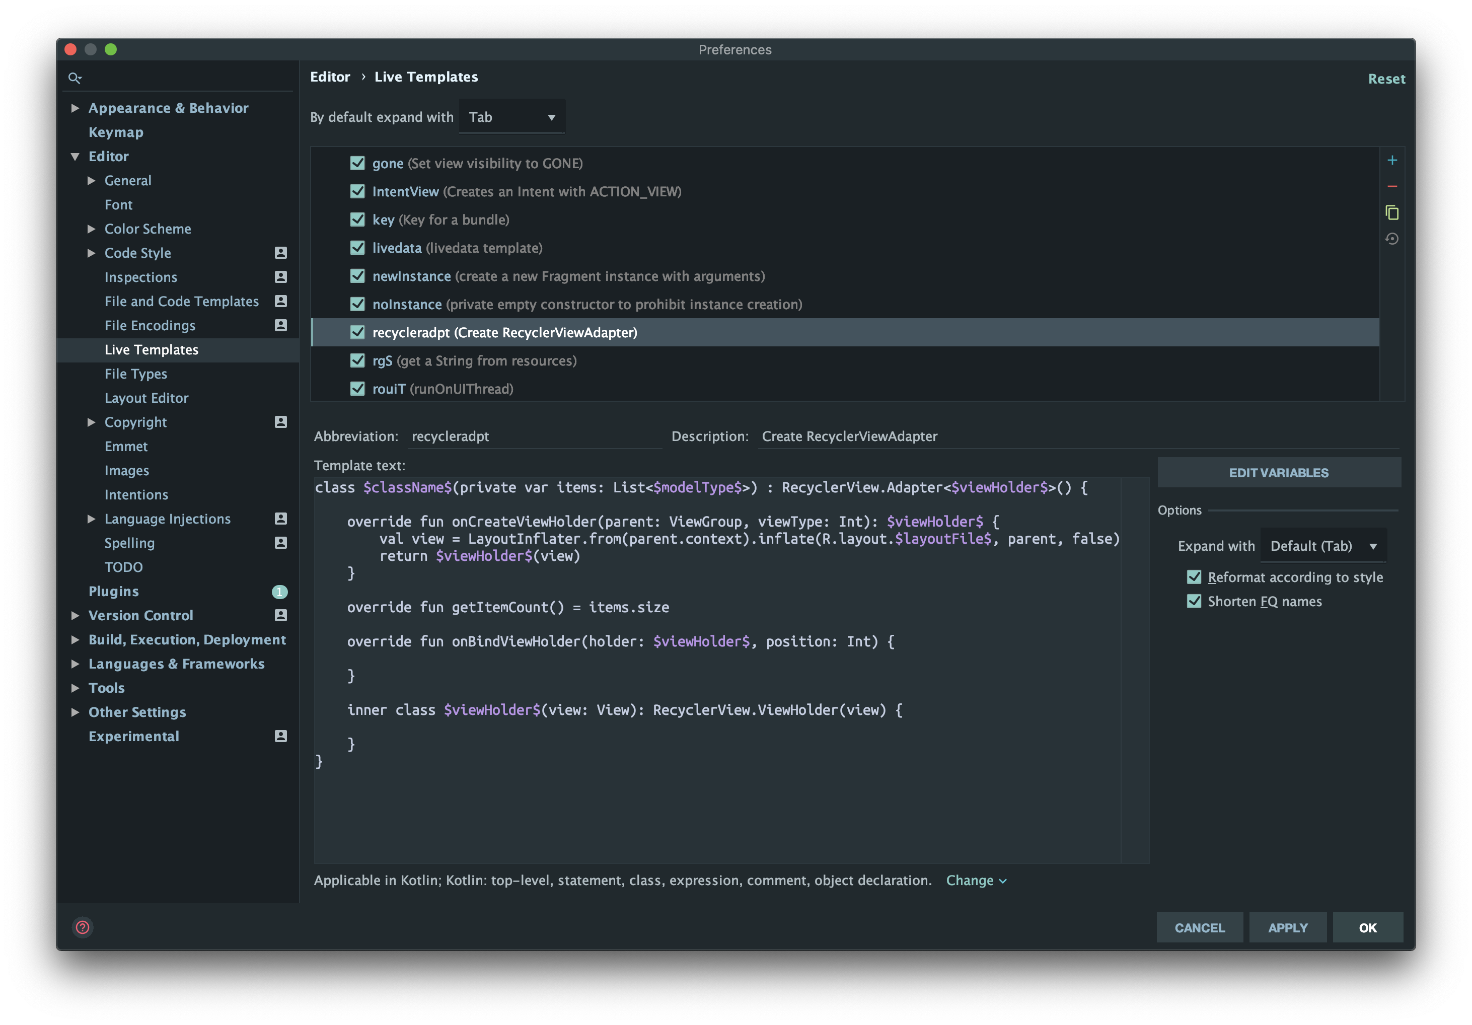This screenshot has width=1472, height=1025.
Task: Open the Keymap settings page
Action: [116, 132]
